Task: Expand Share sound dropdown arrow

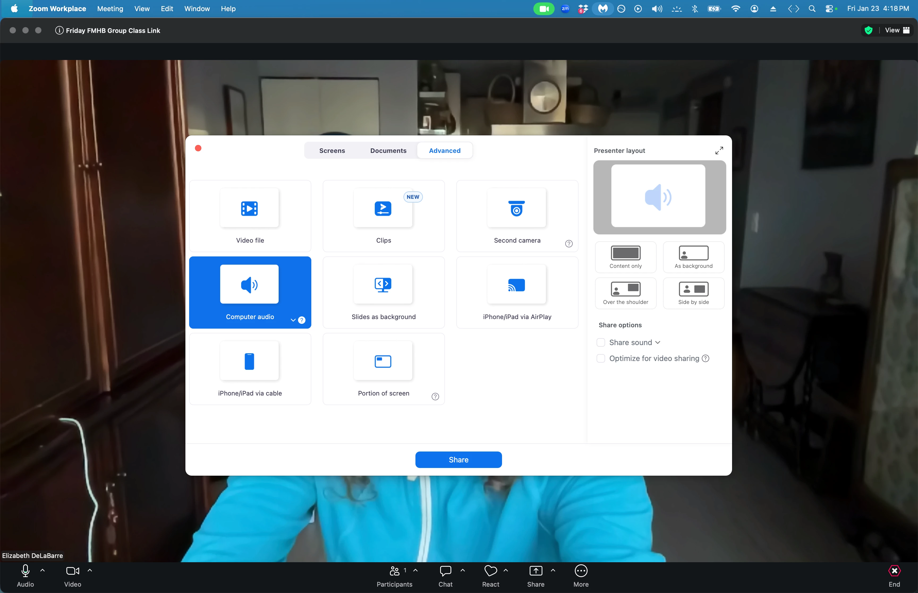Action: tap(658, 342)
